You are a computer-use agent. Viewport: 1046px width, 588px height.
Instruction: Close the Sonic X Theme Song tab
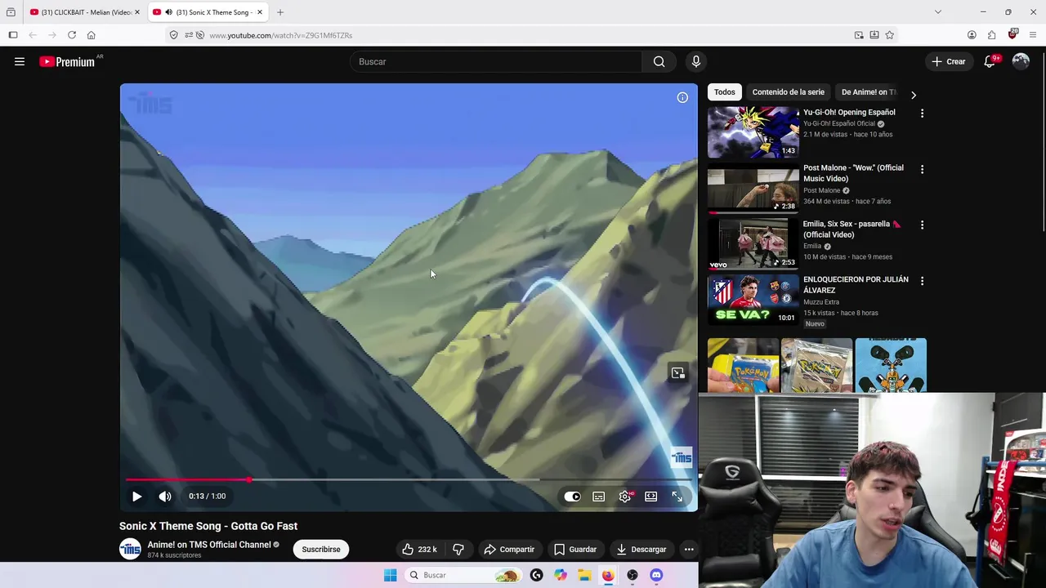(260, 12)
